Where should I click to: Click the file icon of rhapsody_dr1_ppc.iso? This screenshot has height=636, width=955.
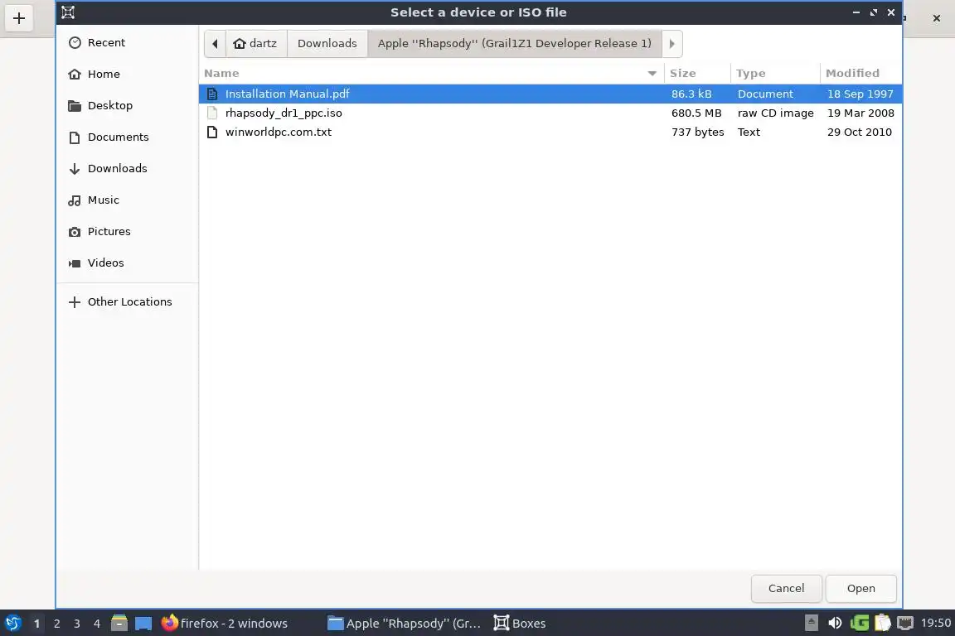pyautogui.click(x=212, y=113)
